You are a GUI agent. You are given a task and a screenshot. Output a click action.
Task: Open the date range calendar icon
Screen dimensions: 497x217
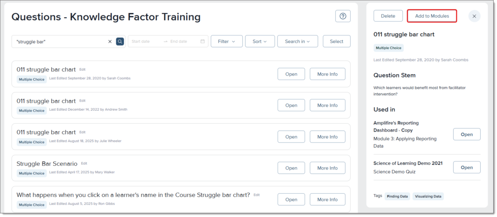203,41
